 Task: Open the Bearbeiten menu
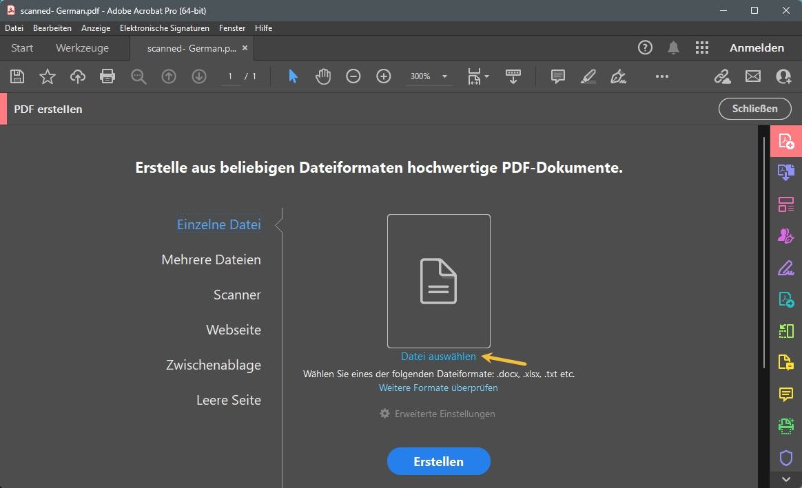[x=52, y=28]
